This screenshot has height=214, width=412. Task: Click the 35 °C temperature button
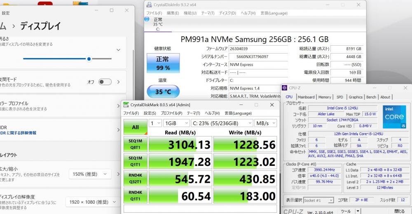coord(163,92)
